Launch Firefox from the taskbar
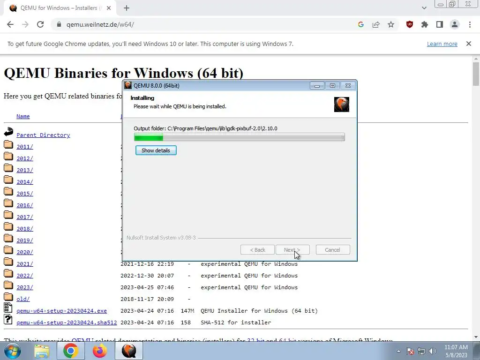 click(100, 351)
